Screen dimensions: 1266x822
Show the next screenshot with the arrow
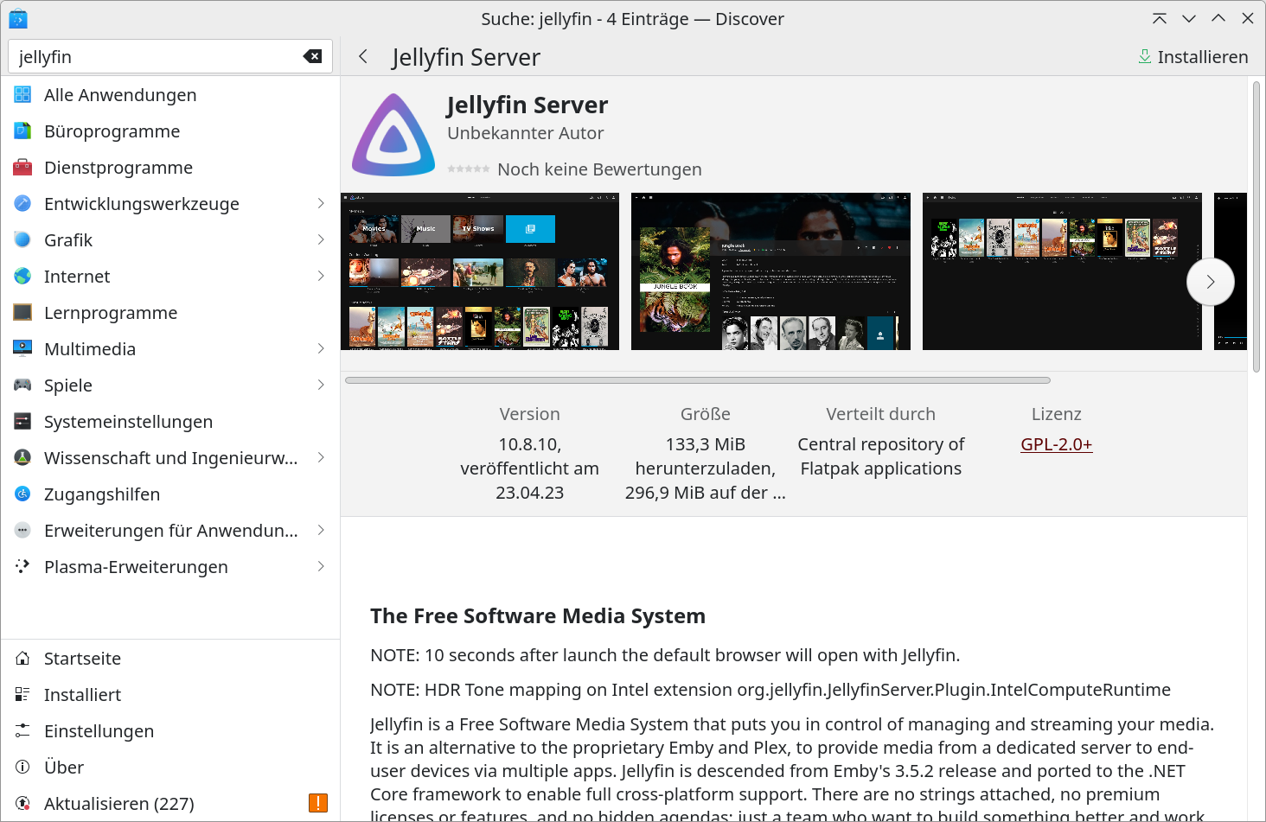pos(1211,282)
